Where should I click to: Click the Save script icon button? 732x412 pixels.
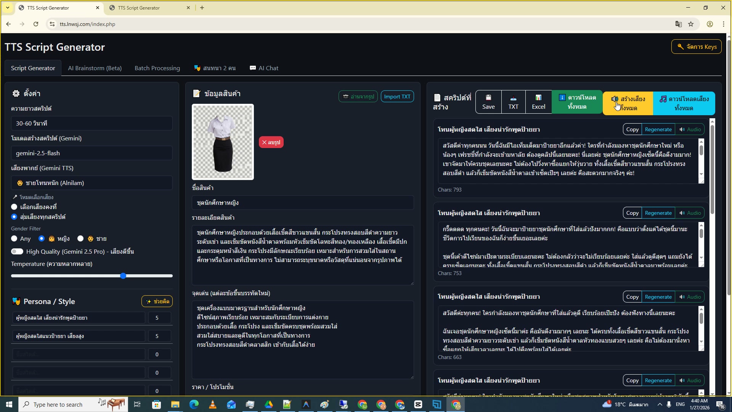pos(488,102)
